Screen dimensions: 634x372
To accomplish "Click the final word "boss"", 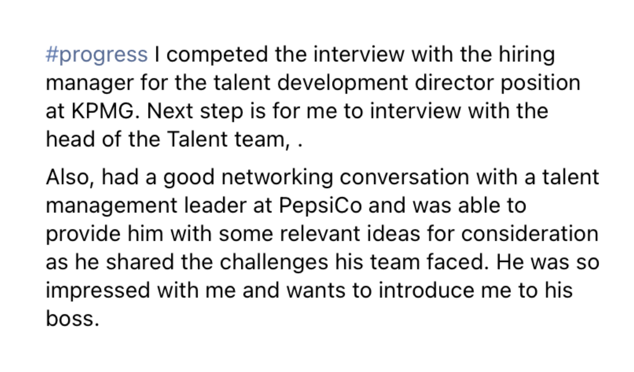I will 70,319.
